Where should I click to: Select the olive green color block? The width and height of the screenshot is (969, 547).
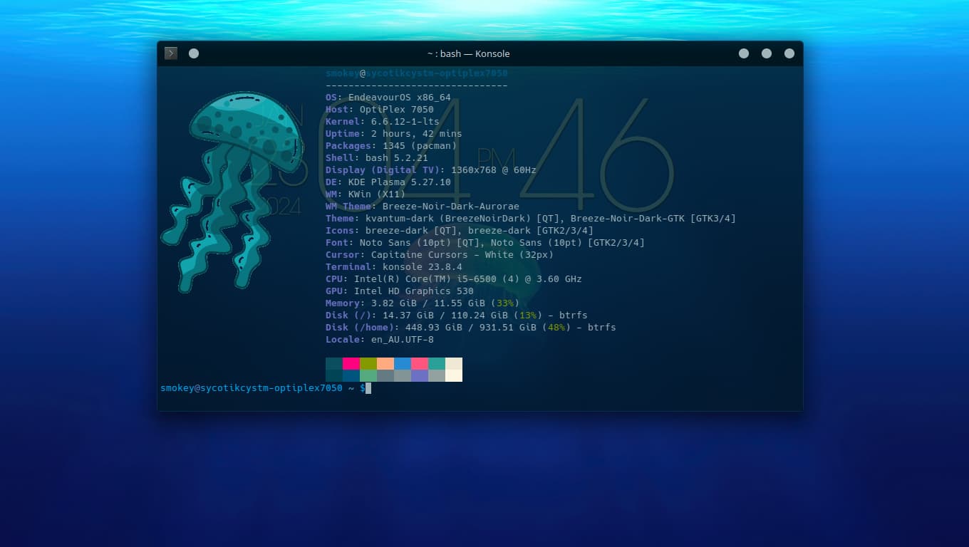click(x=368, y=363)
